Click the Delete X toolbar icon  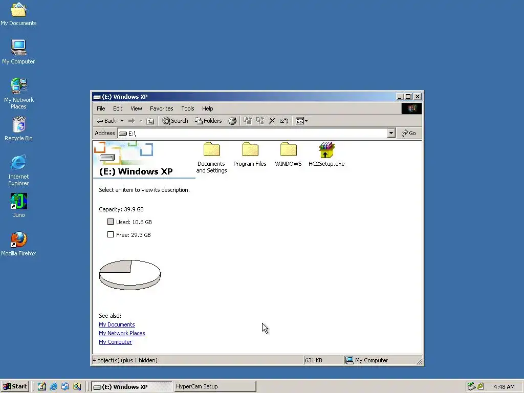(x=272, y=121)
